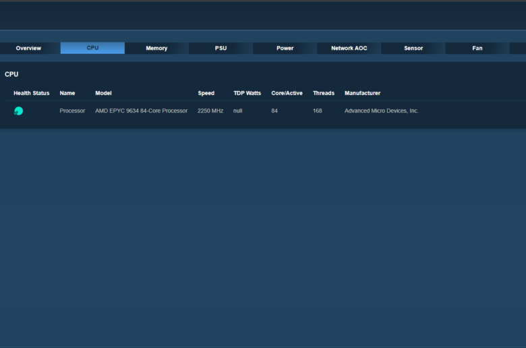Open the Overview tab
The width and height of the screenshot is (526, 348).
(28, 48)
